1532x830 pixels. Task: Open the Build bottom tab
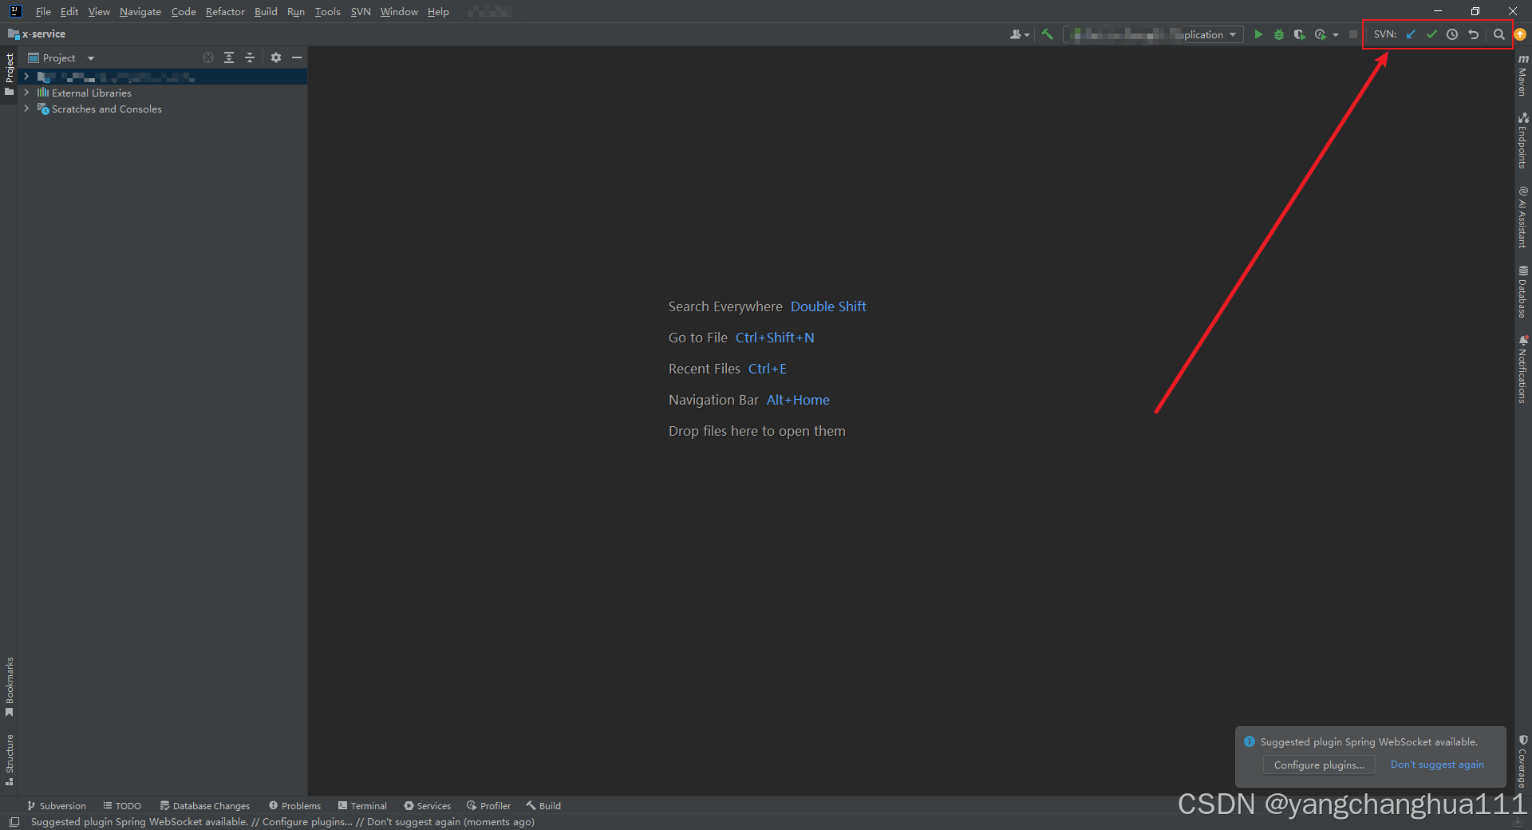click(543, 806)
